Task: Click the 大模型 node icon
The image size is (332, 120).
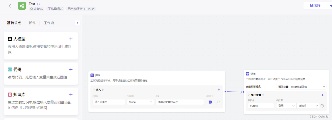Action: (10, 39)
